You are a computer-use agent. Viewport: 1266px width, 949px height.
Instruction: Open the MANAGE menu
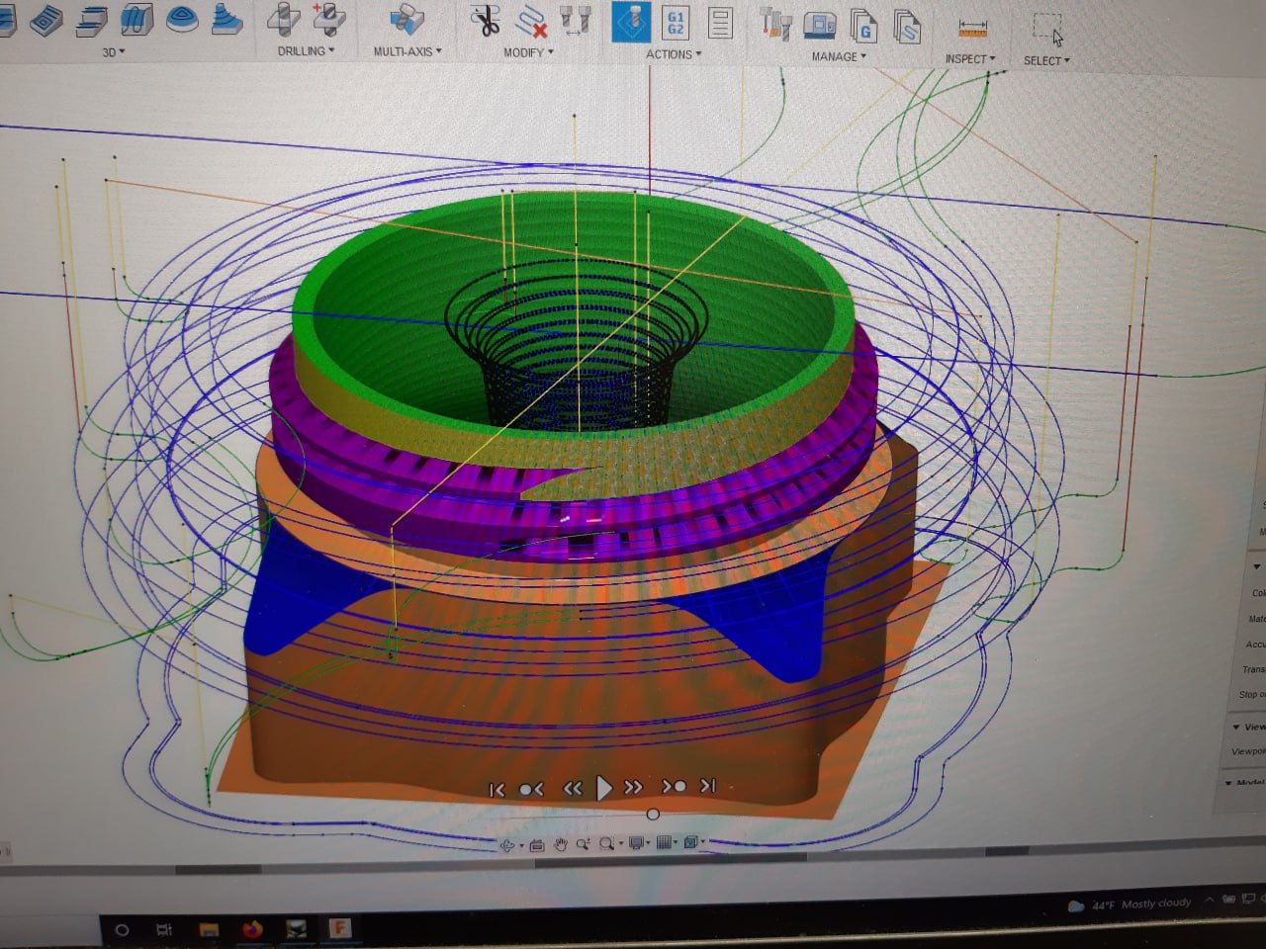838,57
